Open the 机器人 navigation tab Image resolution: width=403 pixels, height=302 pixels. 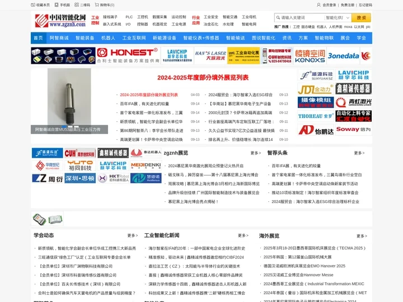[x=108, y=38]
